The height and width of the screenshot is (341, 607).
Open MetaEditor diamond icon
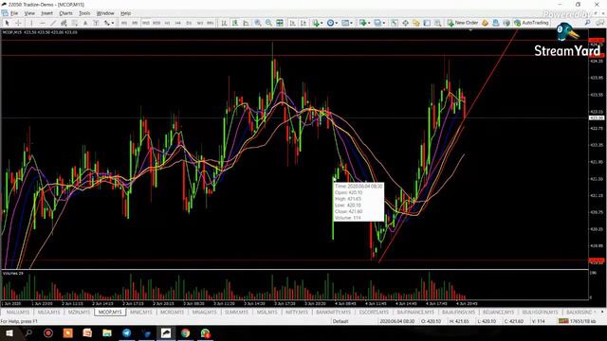[x=485, y=23]
